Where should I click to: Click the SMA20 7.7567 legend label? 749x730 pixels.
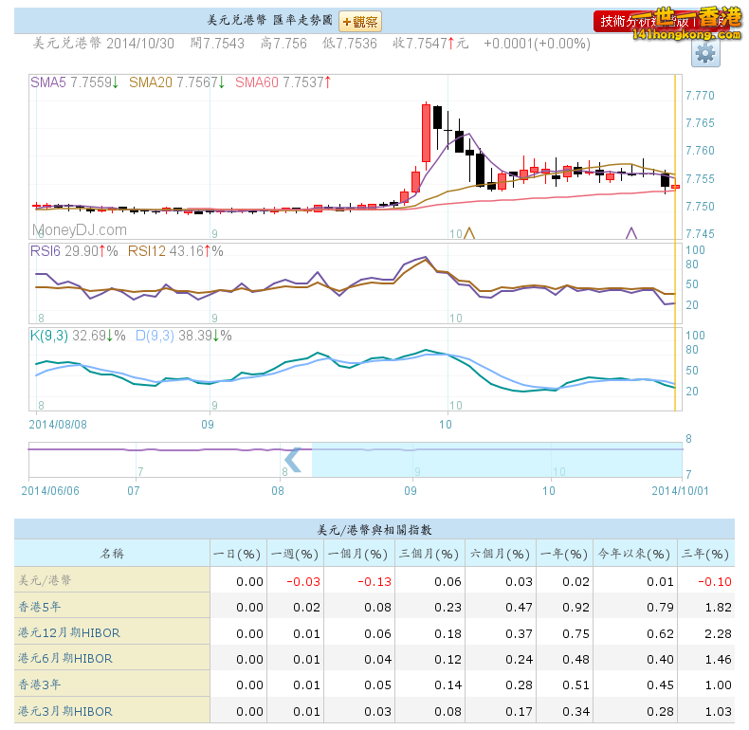click(176, 82)
